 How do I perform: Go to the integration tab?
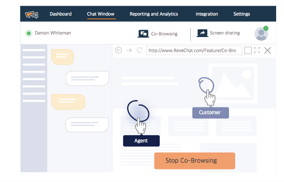click(x=207, y=14)
